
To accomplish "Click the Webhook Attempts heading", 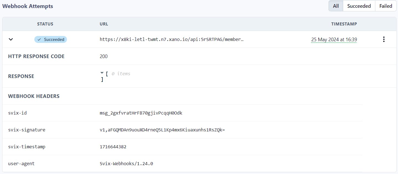I will [x=28, y=6].
